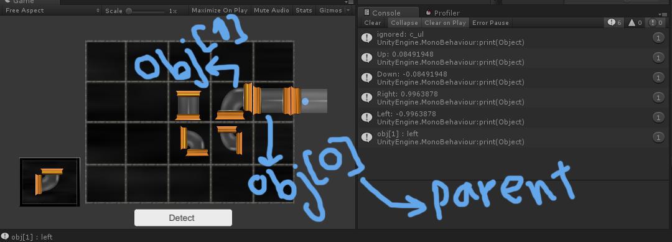
Task: Open the Gizmos dropdown arrow
Action: click(x=348, y=11)
